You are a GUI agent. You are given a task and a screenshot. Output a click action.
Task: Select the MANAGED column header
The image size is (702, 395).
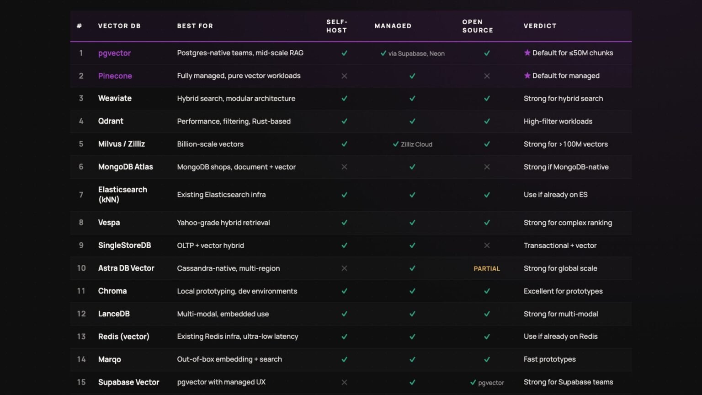(x=393, y=26)
